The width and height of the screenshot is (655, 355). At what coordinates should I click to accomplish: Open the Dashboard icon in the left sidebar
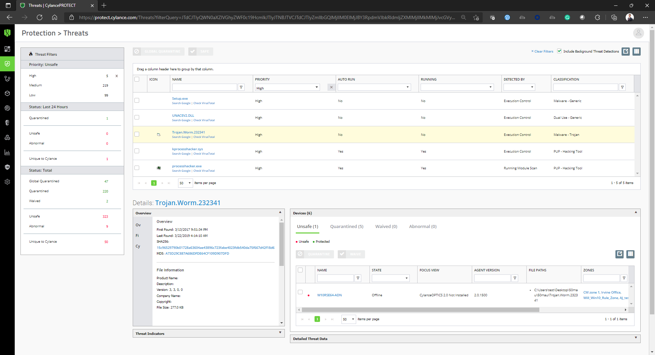7,49
